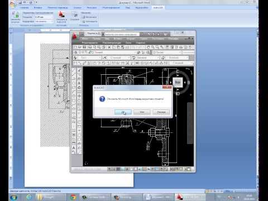Activate Zoom Realtime magnifier in AutoCAD
Image resolution: width=268 pixels, height=201 pixels.
tap(153, 47)
